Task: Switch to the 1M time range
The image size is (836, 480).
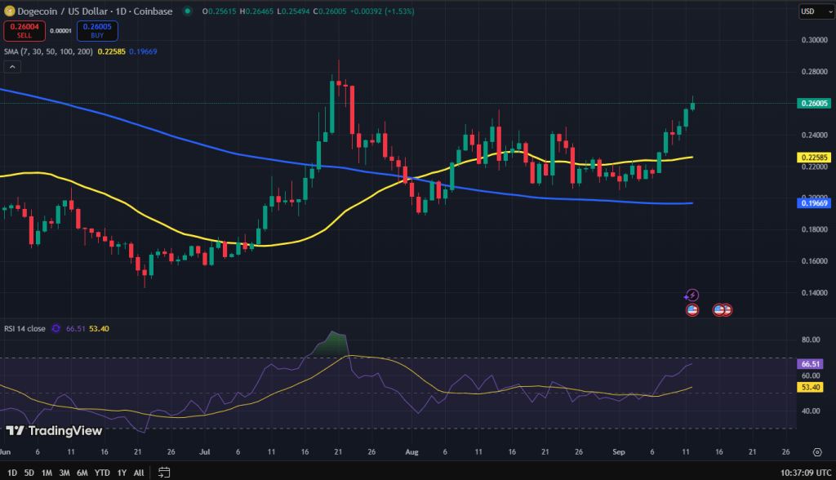Action: pyautogui.click(x=47, y=473)
